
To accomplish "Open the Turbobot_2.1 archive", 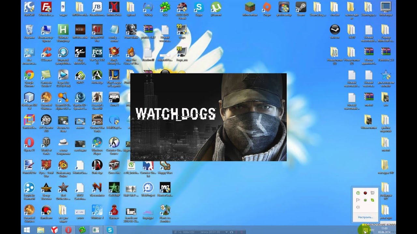I will 386,54.
